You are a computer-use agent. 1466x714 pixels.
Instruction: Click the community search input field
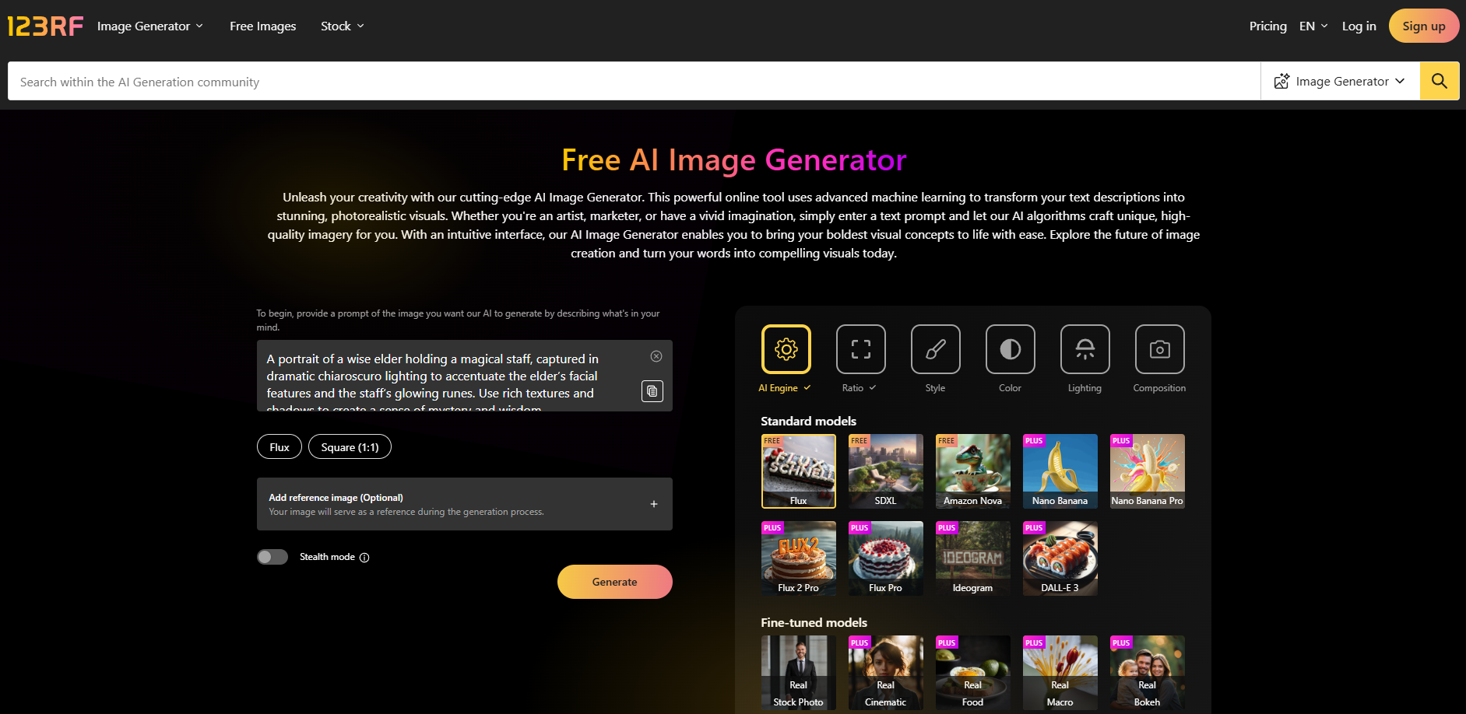coord(634,81)
